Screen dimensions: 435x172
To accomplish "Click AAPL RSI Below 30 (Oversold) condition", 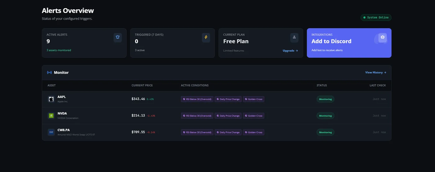I will point(197,99).
